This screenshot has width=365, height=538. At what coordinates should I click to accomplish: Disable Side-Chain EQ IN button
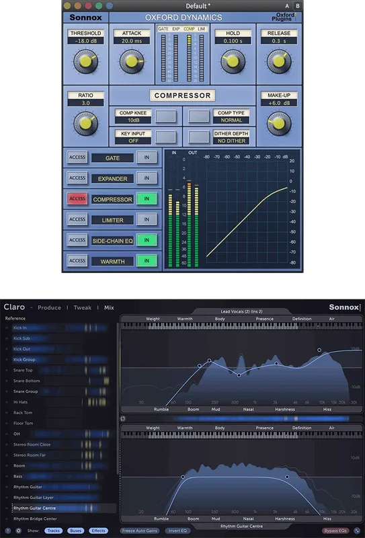tap(147, 240)
